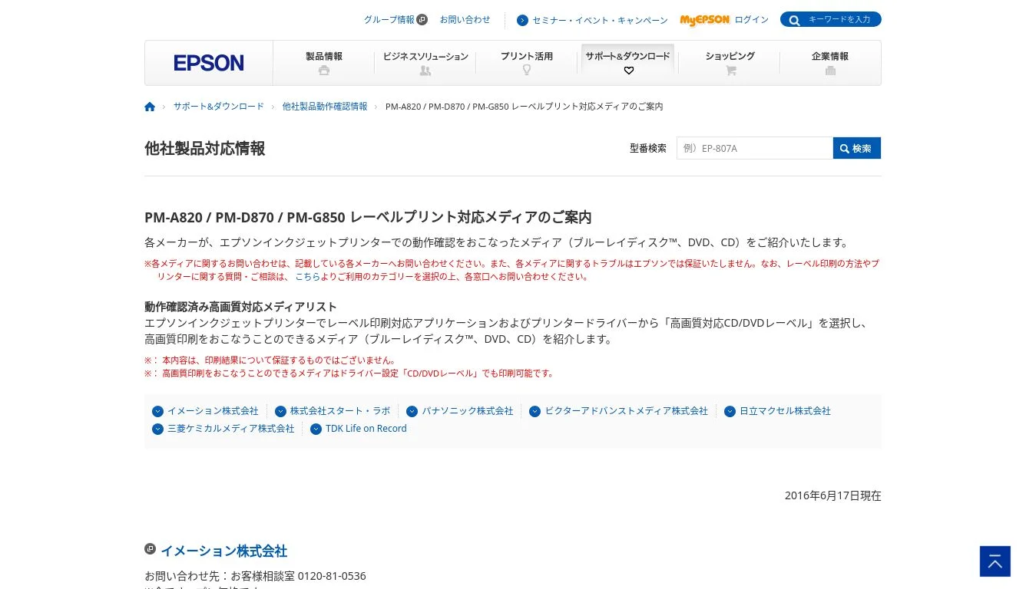Click the circle arrow icon beside イメーション株式会社 anchor
The width and height of the screenshot is (1026, 589).
[x=157, y=412]
